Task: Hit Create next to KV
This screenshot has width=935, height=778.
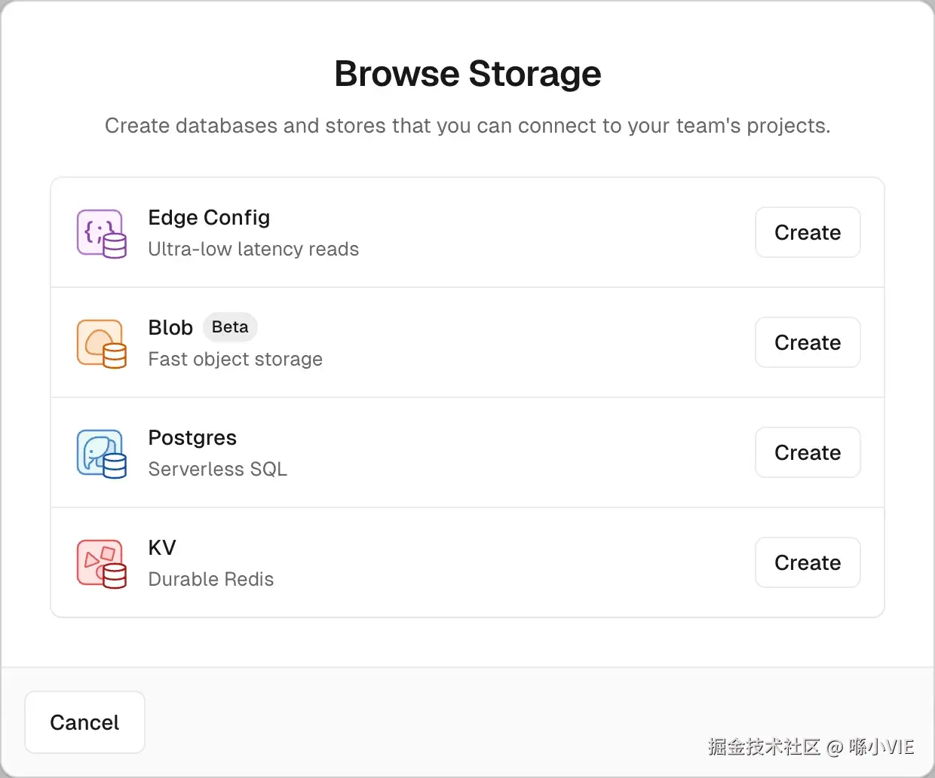Action: 807,562
